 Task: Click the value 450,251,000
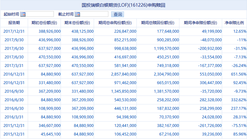pos(168,57)
